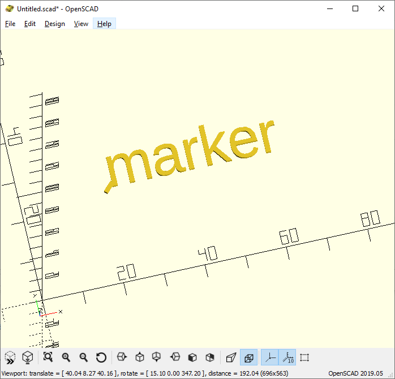Switch to the Top view cube icon
395x379 pixels.
click(139, 357)
